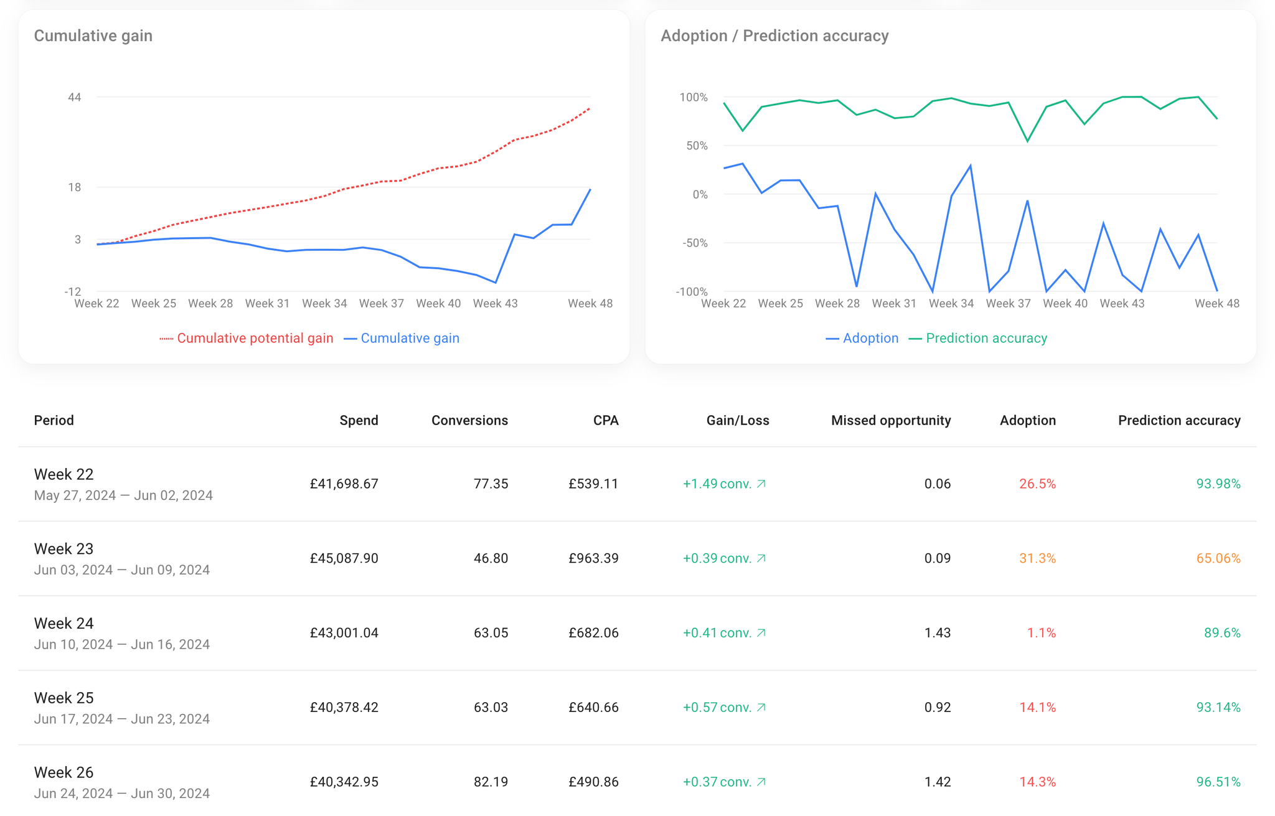Sort table by CPA column header
1275x816 pixels.
[606, 420]
